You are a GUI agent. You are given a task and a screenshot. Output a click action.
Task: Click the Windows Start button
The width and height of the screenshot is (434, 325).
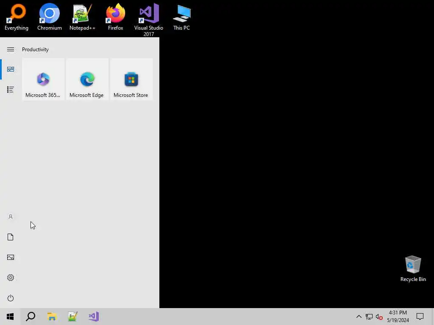[10, 317]
